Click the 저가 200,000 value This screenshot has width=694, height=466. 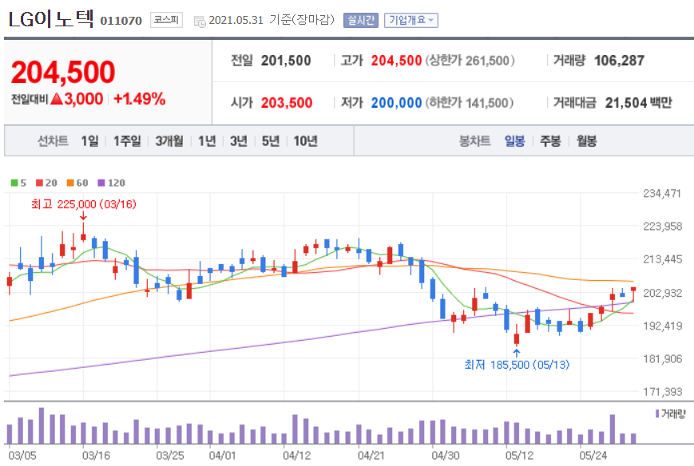pos(396,103)
